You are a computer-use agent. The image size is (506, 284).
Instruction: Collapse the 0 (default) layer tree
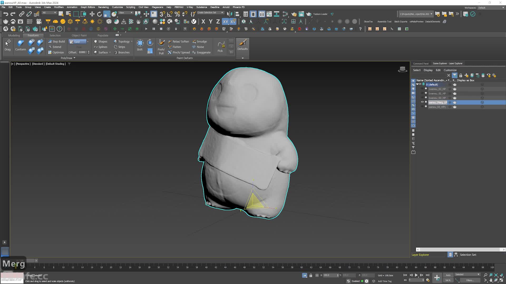click(x=417, y=84)
